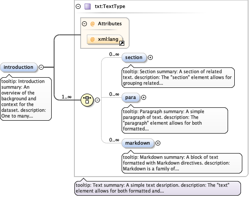Collapse the introduction element children
249x197 pixels.
coord(41,67)
